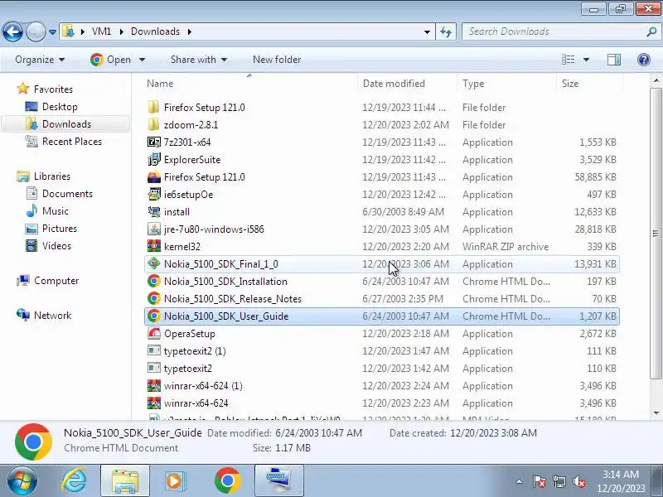Click Open with Chrome button
This screenshot has width=663, height=497.
click(x=110, y=60)
